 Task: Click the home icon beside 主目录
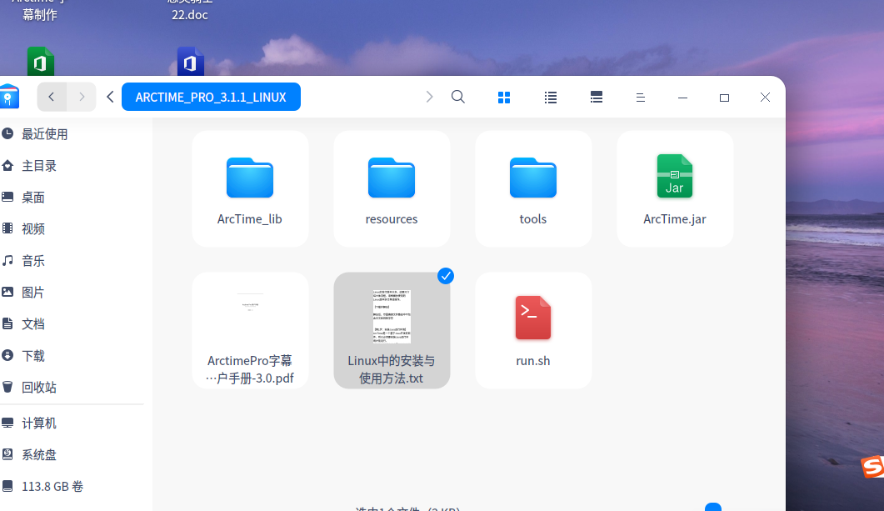point(7,165)
